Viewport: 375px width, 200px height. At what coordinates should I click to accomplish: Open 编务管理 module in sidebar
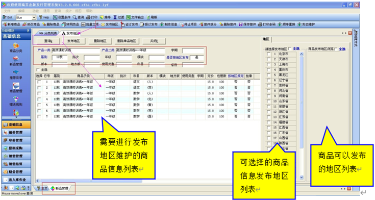click(16, 133)
